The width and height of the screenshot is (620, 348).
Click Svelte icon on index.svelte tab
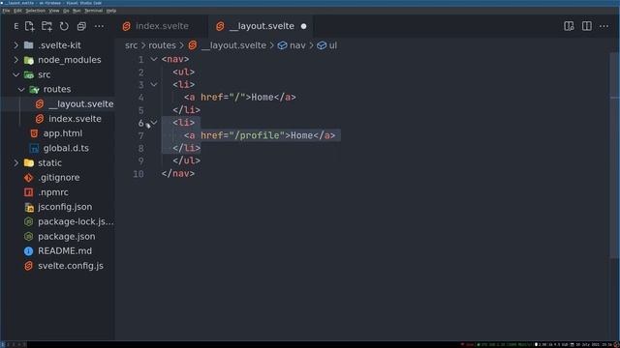(x=127, y=26)
